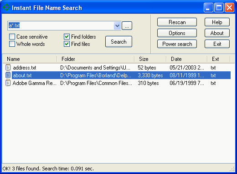
Task: Click the D:\Program Files\Common Files... folder cell
Action: (96, 83)
